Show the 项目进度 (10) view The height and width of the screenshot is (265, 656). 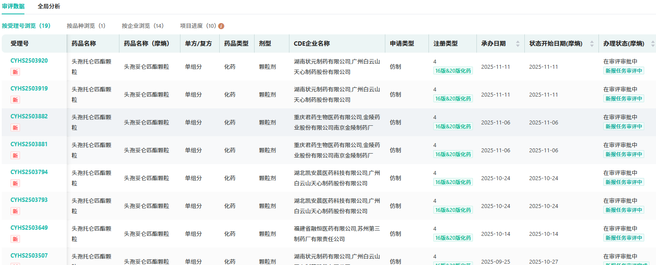198,26
